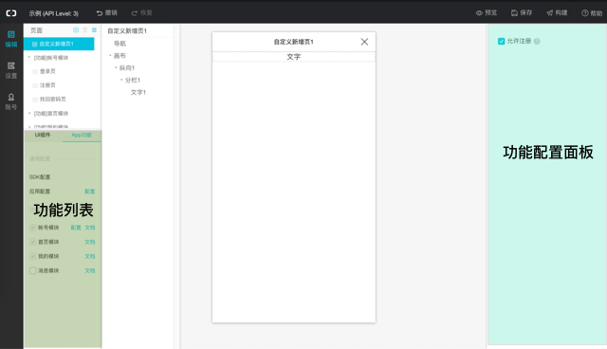
Task: Open the 设置 settings sidebar section
Action: coord(10,70)
